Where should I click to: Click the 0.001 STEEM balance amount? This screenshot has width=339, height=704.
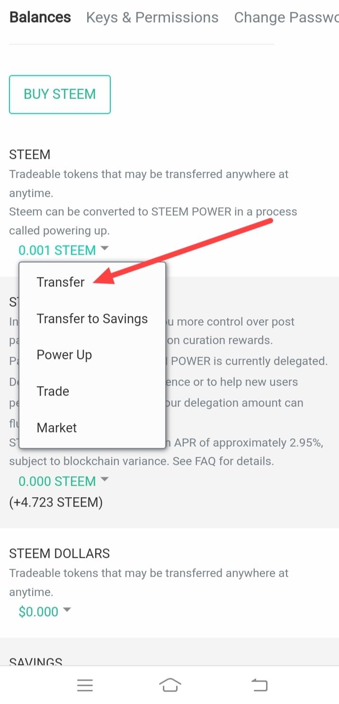57,250
